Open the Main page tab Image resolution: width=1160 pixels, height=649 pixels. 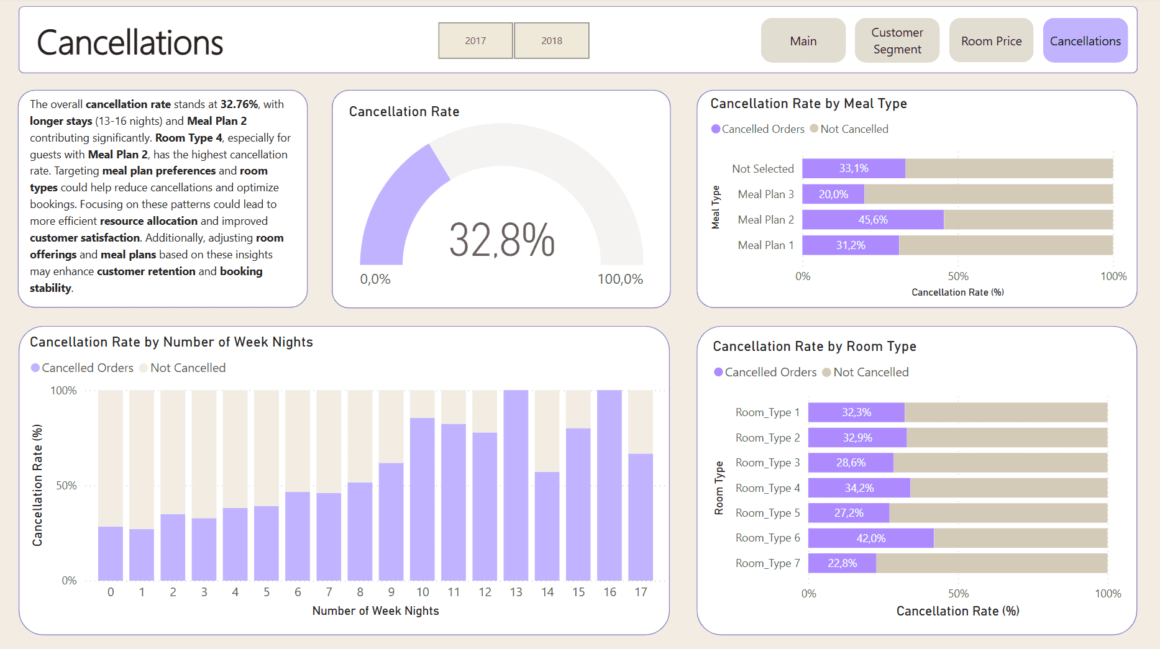(803, 41)
